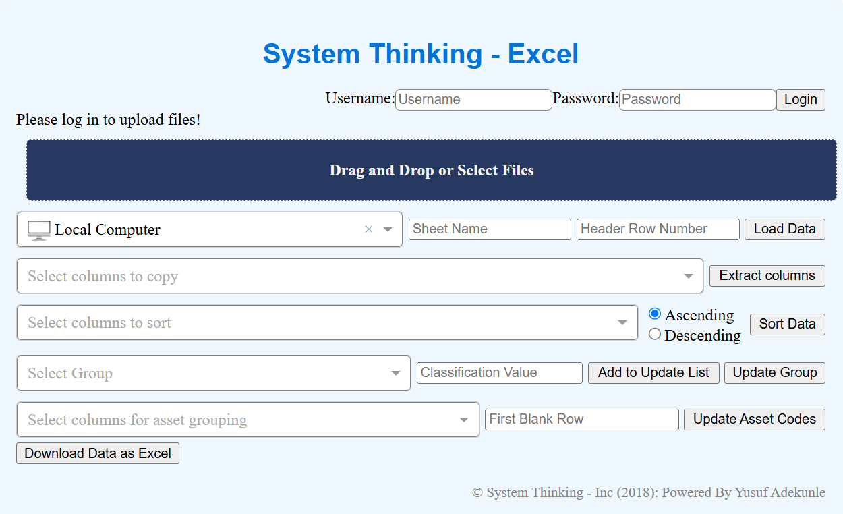Focus the Username input field
The width and height of the screenshot is (843, 514).
pyautogui.click(x=473, y=99)
